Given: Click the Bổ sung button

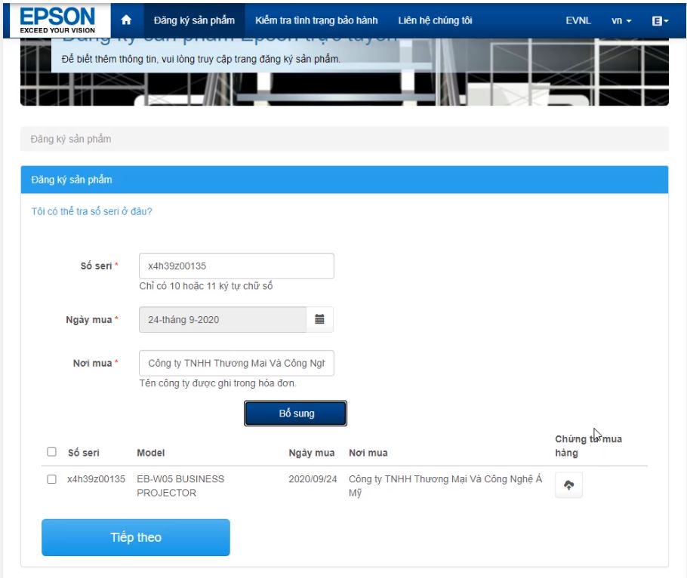Looking at the screenshot, I should point(295,413).
